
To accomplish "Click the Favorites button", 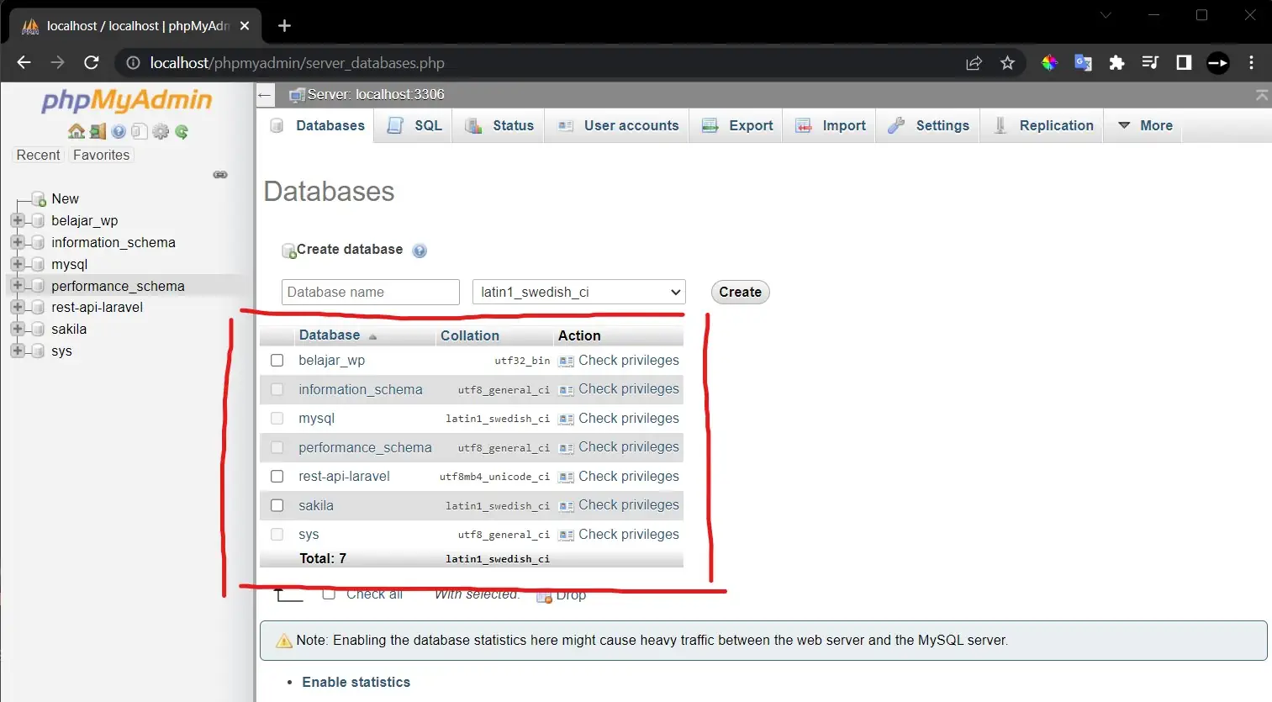I will tap(101, 155).
